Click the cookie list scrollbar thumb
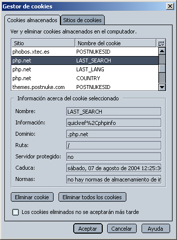Image resolution: width=177 pixels, height=240 pixels. click(x=162, y=68)
